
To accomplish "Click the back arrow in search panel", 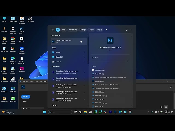I will [53, 30].
